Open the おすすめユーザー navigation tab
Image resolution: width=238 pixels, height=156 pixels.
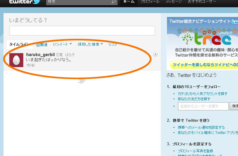(x=202, y=2)
